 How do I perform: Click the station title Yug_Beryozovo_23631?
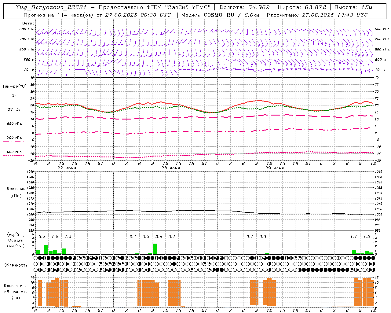coord(51,7)
